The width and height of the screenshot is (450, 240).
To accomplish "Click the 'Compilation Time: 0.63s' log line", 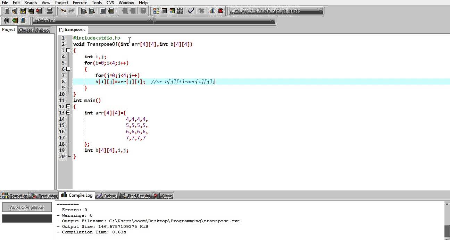I will point(91,232).
